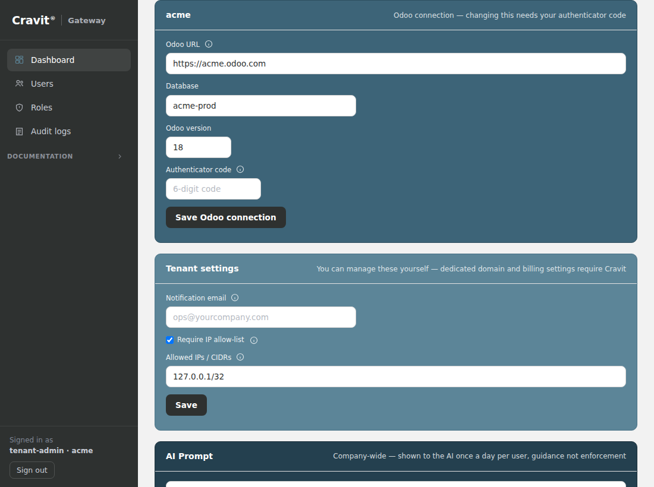The height and width of the screenshot is (487, 654).
Task: Click the info icon beside Authenticator code
Action: click(x=240, y=169)
